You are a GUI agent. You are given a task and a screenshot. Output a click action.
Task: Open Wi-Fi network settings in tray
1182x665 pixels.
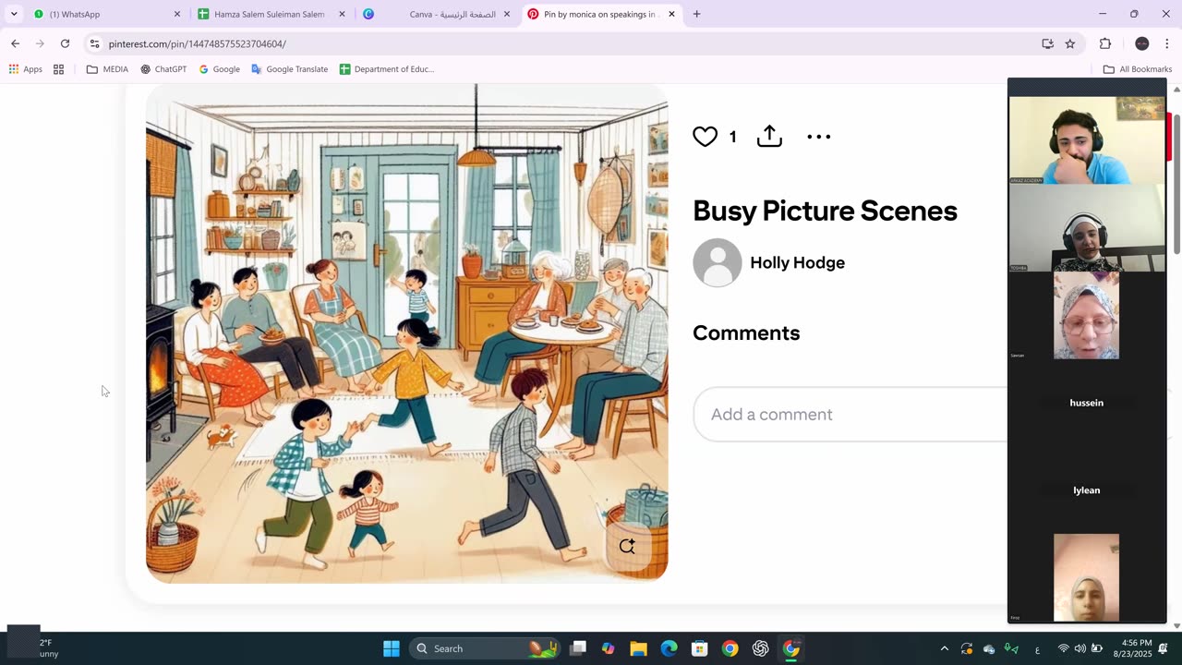pyautogui.click(x=1063, y=648)
